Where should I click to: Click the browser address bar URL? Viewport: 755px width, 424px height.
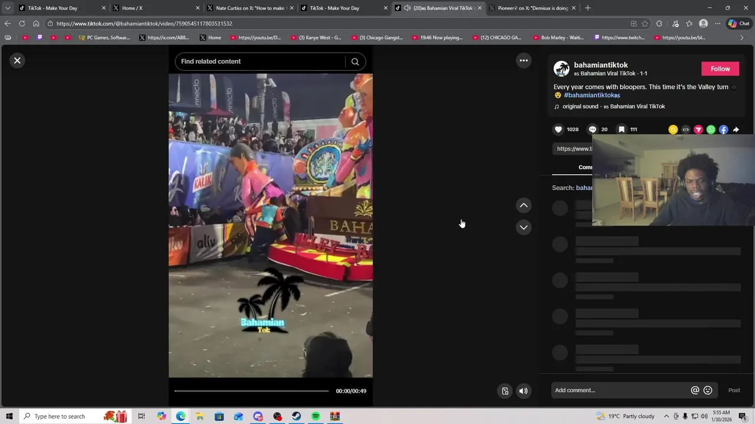(144, 24)
